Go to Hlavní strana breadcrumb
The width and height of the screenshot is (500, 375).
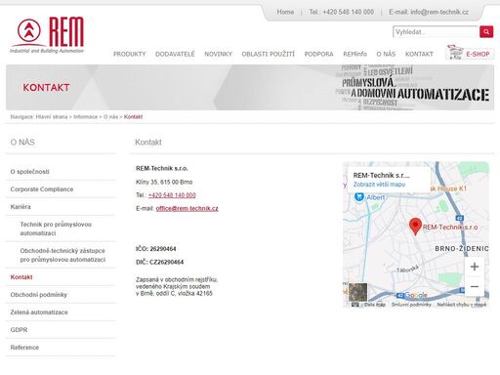(52, 116)
